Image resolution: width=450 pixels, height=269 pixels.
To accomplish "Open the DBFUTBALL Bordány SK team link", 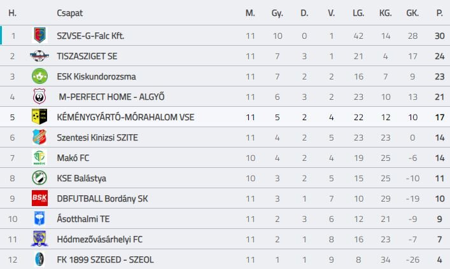I will (102, 198).
